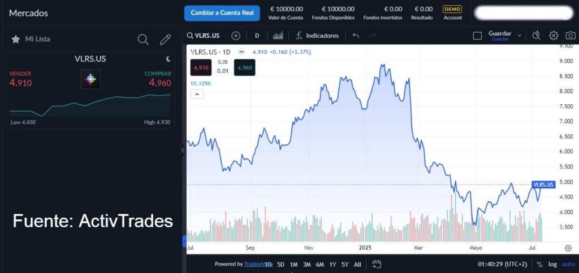Click the VLRS.US symbol search field
The image size is (579, 273).
204,36
